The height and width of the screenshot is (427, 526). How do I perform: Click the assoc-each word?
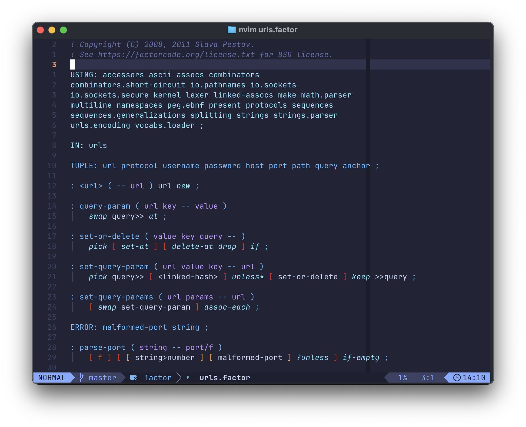point(227,307)
